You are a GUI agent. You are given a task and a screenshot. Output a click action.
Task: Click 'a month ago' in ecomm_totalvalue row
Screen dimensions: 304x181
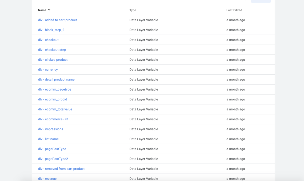[x=235, y=109]
